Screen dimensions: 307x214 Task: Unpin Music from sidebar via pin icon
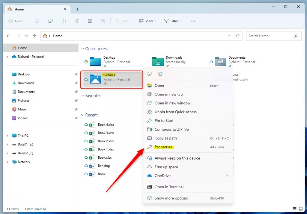(76, 110)
